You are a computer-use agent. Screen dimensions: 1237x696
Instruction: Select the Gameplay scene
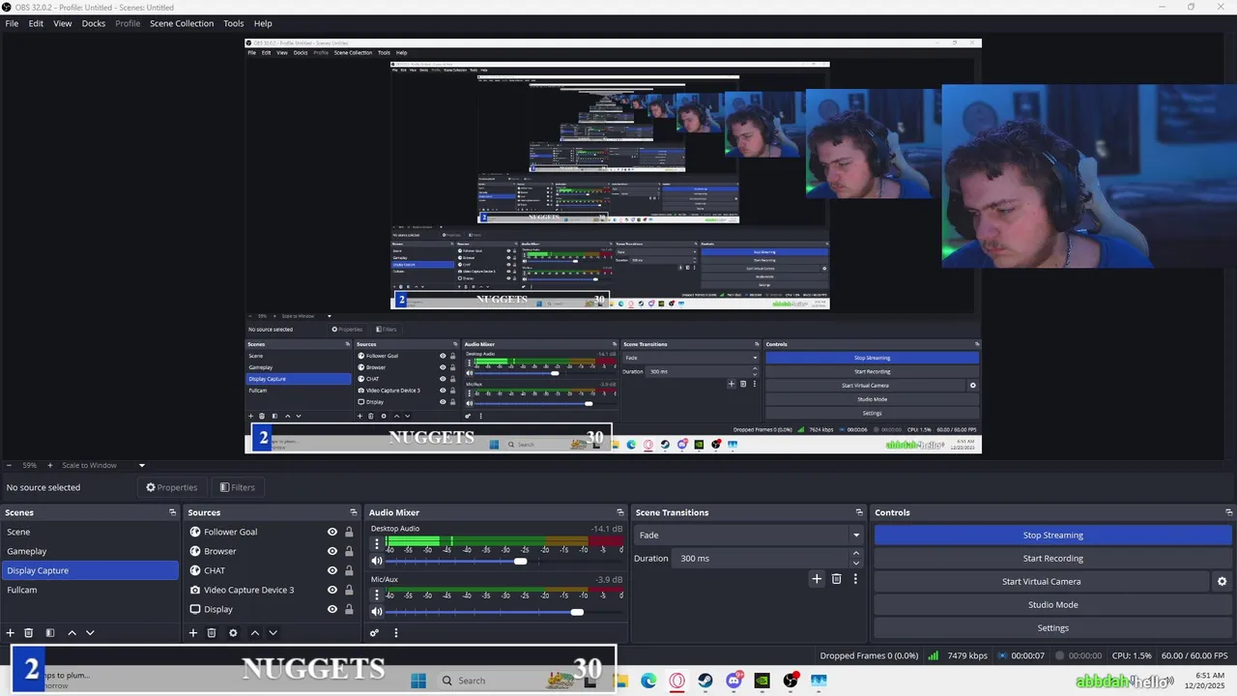[x=89, y=551]
